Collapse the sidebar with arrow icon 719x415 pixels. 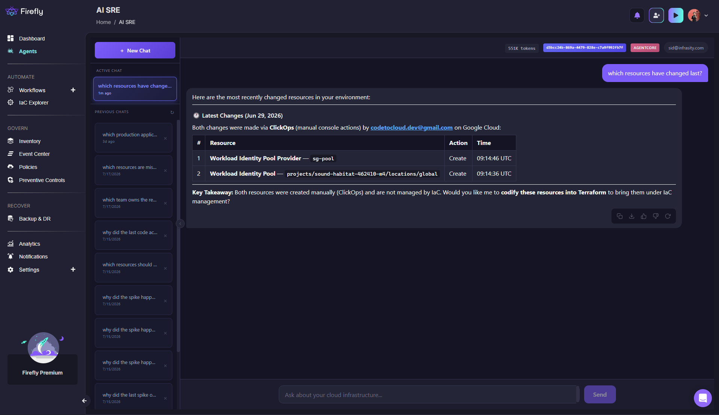pyautogui.click(x=84, y=401)
